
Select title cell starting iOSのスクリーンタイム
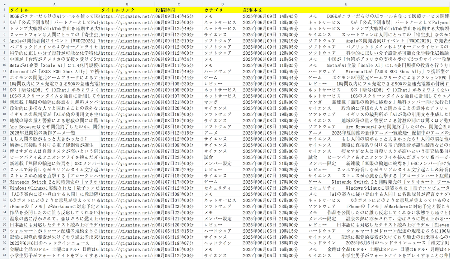coord(54,96)
